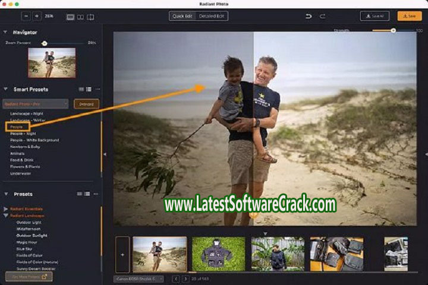Select side-by-side compare view icon
Image resolution: width=428 pixels, height=285 pixels.
(80, 17)
